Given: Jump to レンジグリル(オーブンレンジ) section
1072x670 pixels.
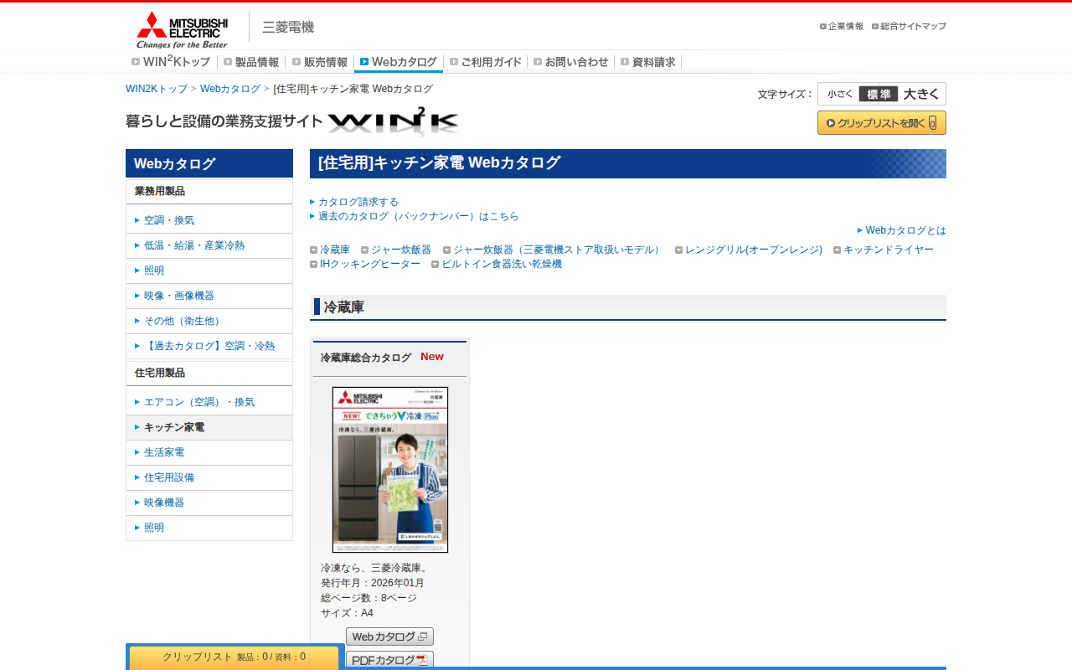Looking at the screenshot, I should [x=754, y=250].
